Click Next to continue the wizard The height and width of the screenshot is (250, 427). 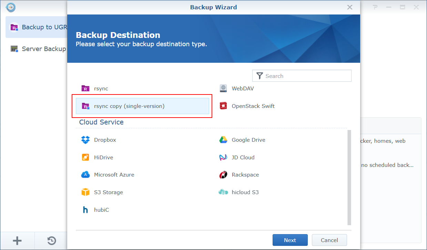[x=290, y=240]
